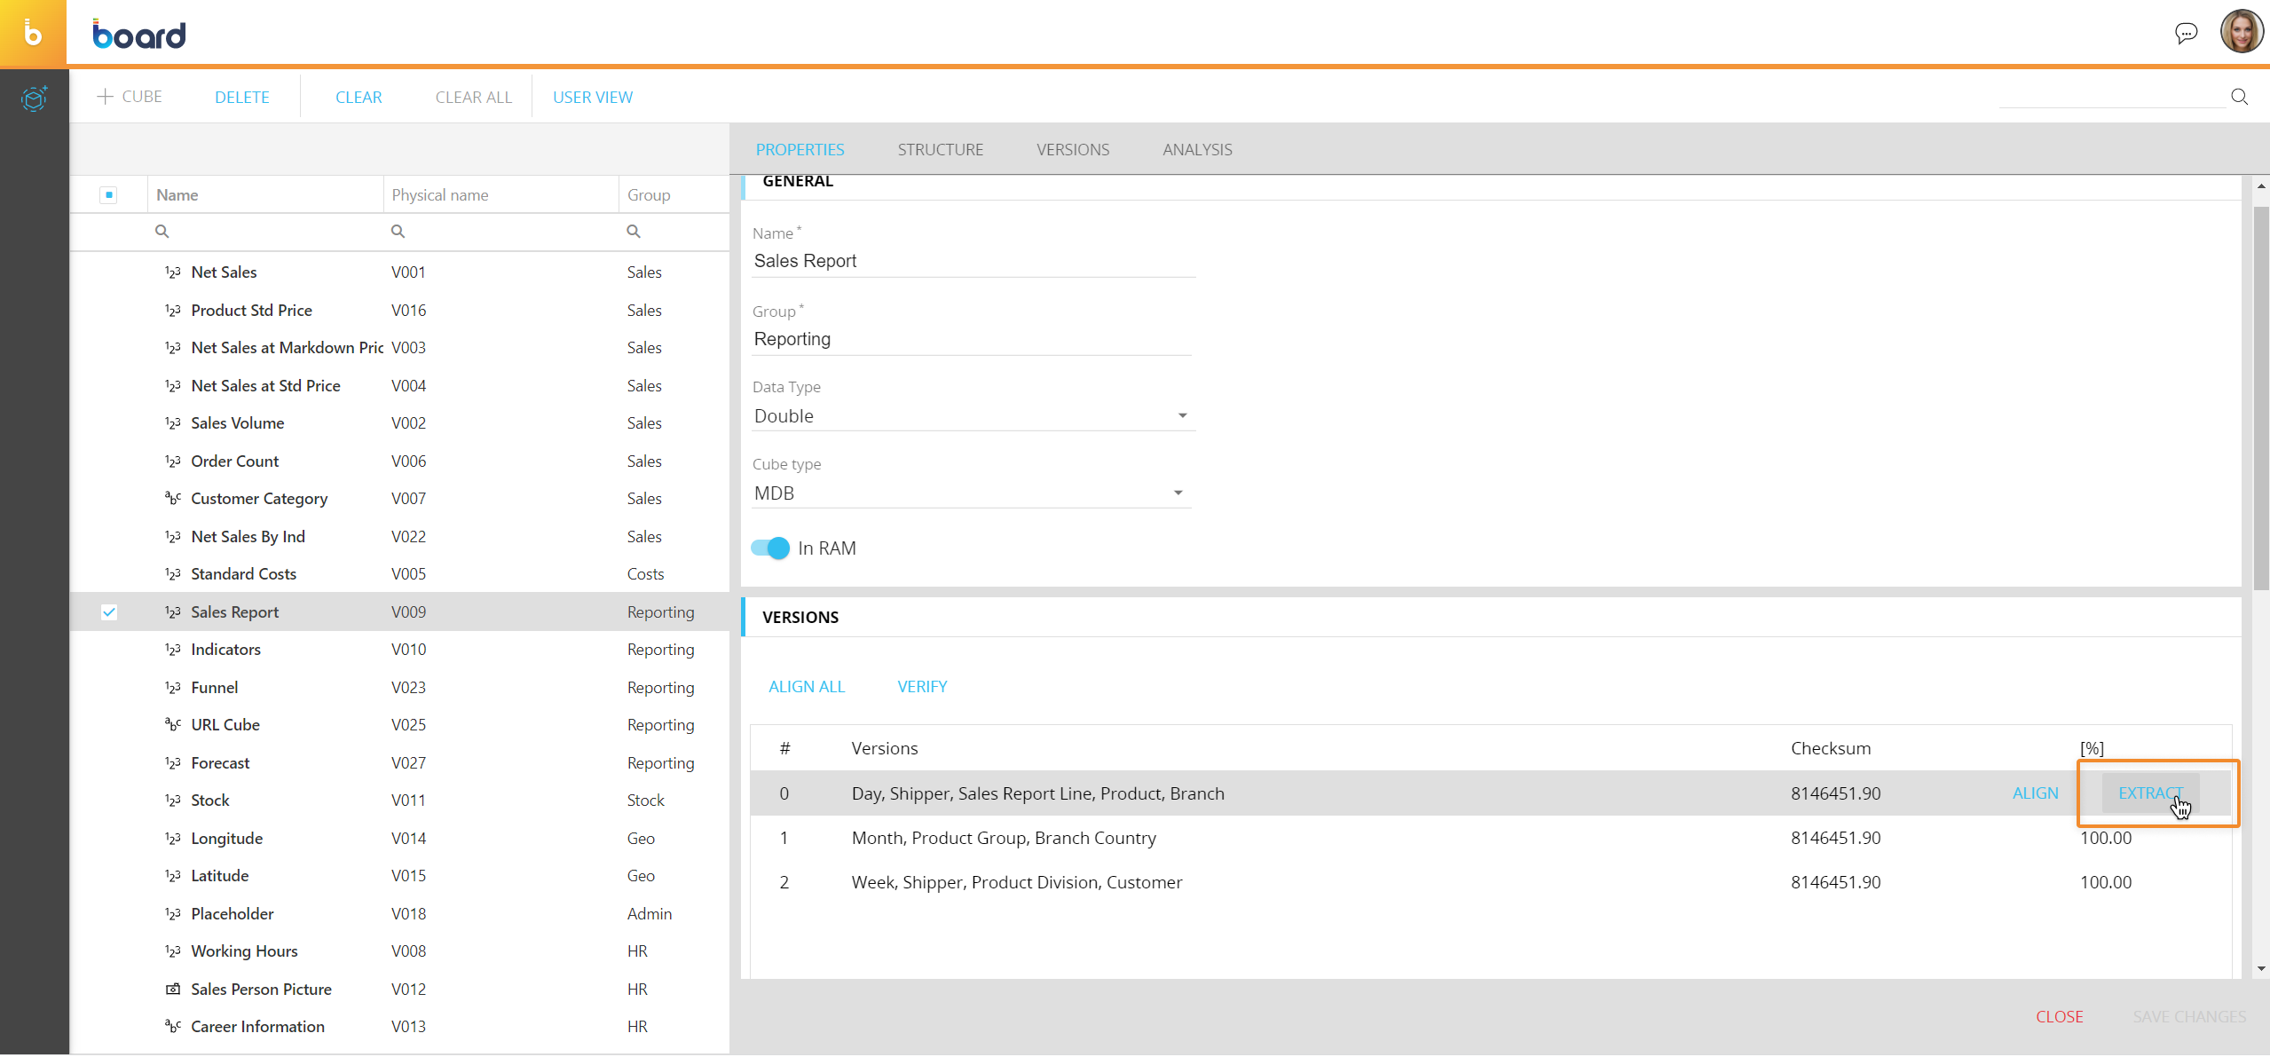Click the Board 'b' logo home icon
2270x1057 pixels.
click(x=33, y=34)
